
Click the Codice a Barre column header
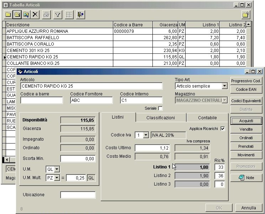[133, 25]
